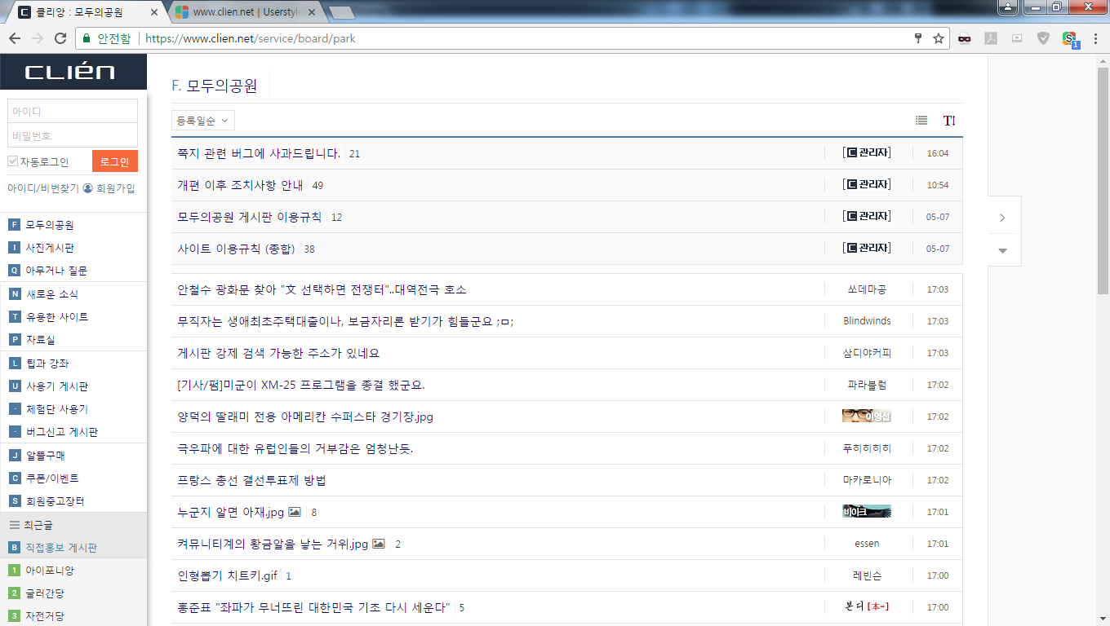Open the Adobe Acrobat extension icon
Viewport: 1110px width, 626px height.
tap(991, 37)
